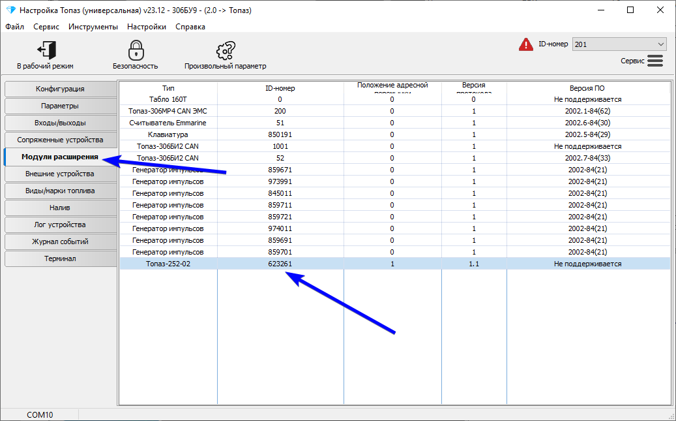Open the Лог устройства tab
Screen dimensions: 676x421
pyautogui.click(x=61, y=225)
